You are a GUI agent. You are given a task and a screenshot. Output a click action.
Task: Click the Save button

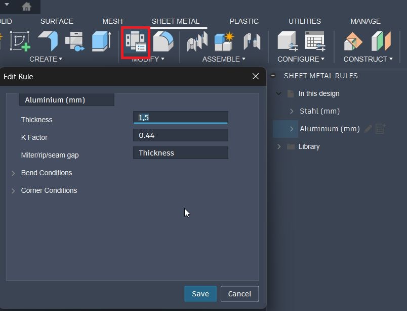pos(200,294)
